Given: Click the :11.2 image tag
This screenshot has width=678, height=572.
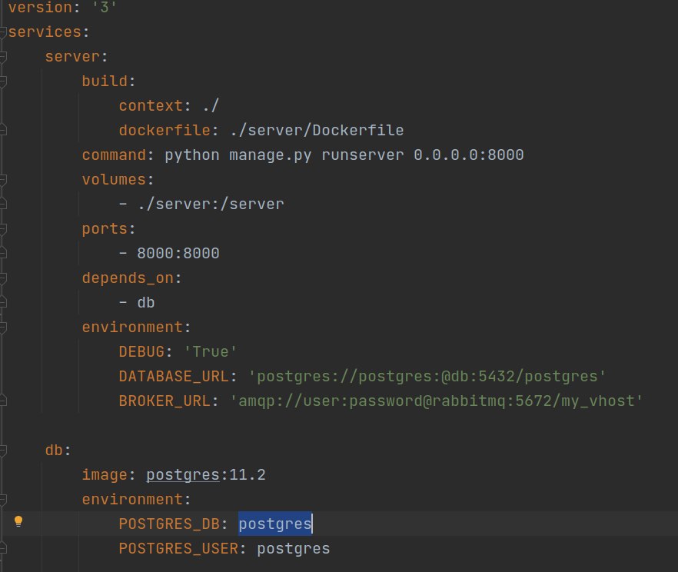Looking at the screenshot, I should pyautogui.click(x=243, y=475).
